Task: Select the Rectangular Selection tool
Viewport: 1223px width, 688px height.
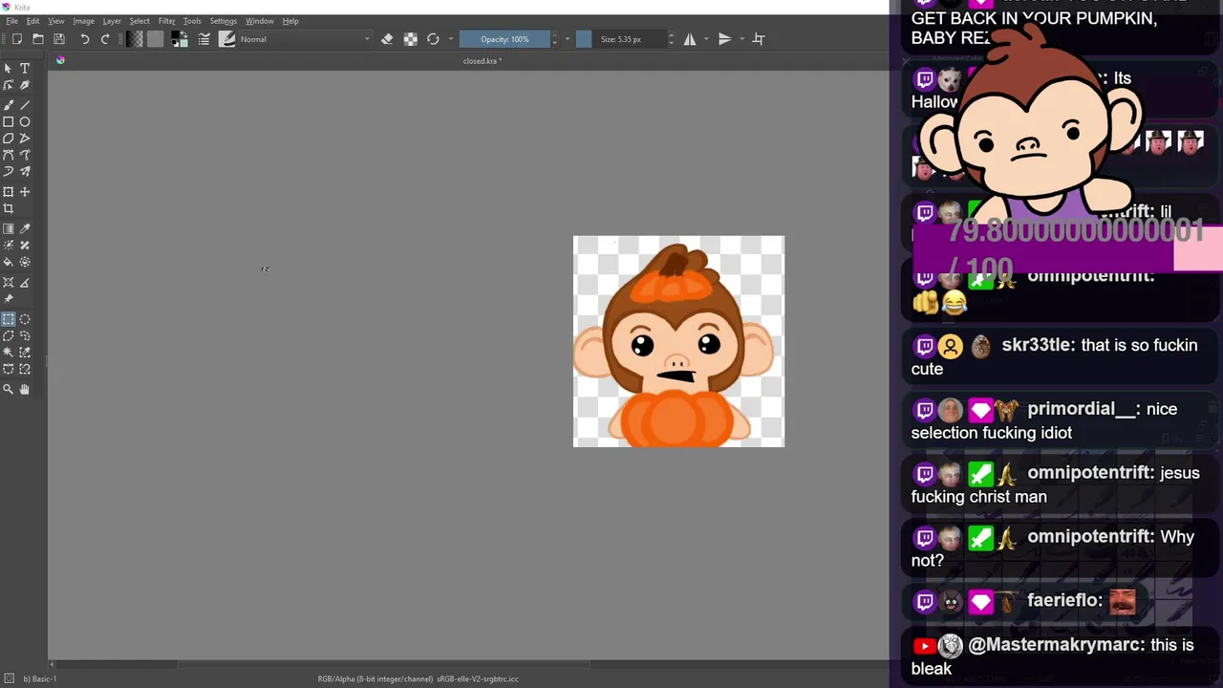Action: (9, 319)
